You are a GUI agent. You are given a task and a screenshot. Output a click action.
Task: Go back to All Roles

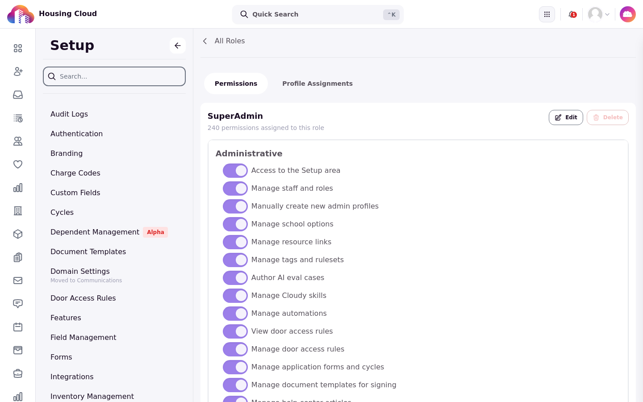point(224,41)
